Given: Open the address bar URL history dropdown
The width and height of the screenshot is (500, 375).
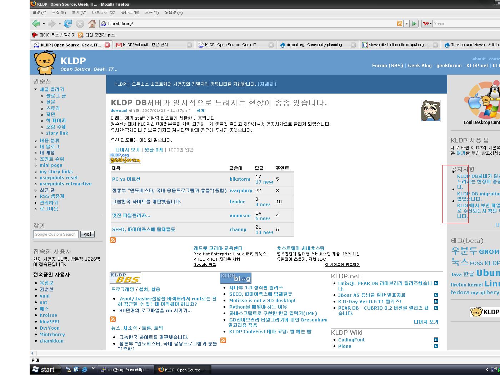Looking at the screenshot, I should [406, 24].
